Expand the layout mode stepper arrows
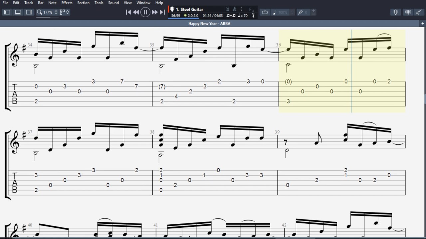The image size is (426, 239). (x=68, y=12)
